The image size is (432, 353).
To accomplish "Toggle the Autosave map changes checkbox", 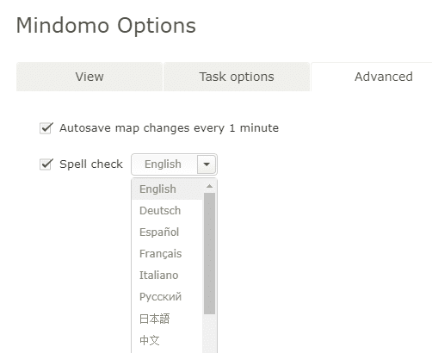I will tap(46, 128).
